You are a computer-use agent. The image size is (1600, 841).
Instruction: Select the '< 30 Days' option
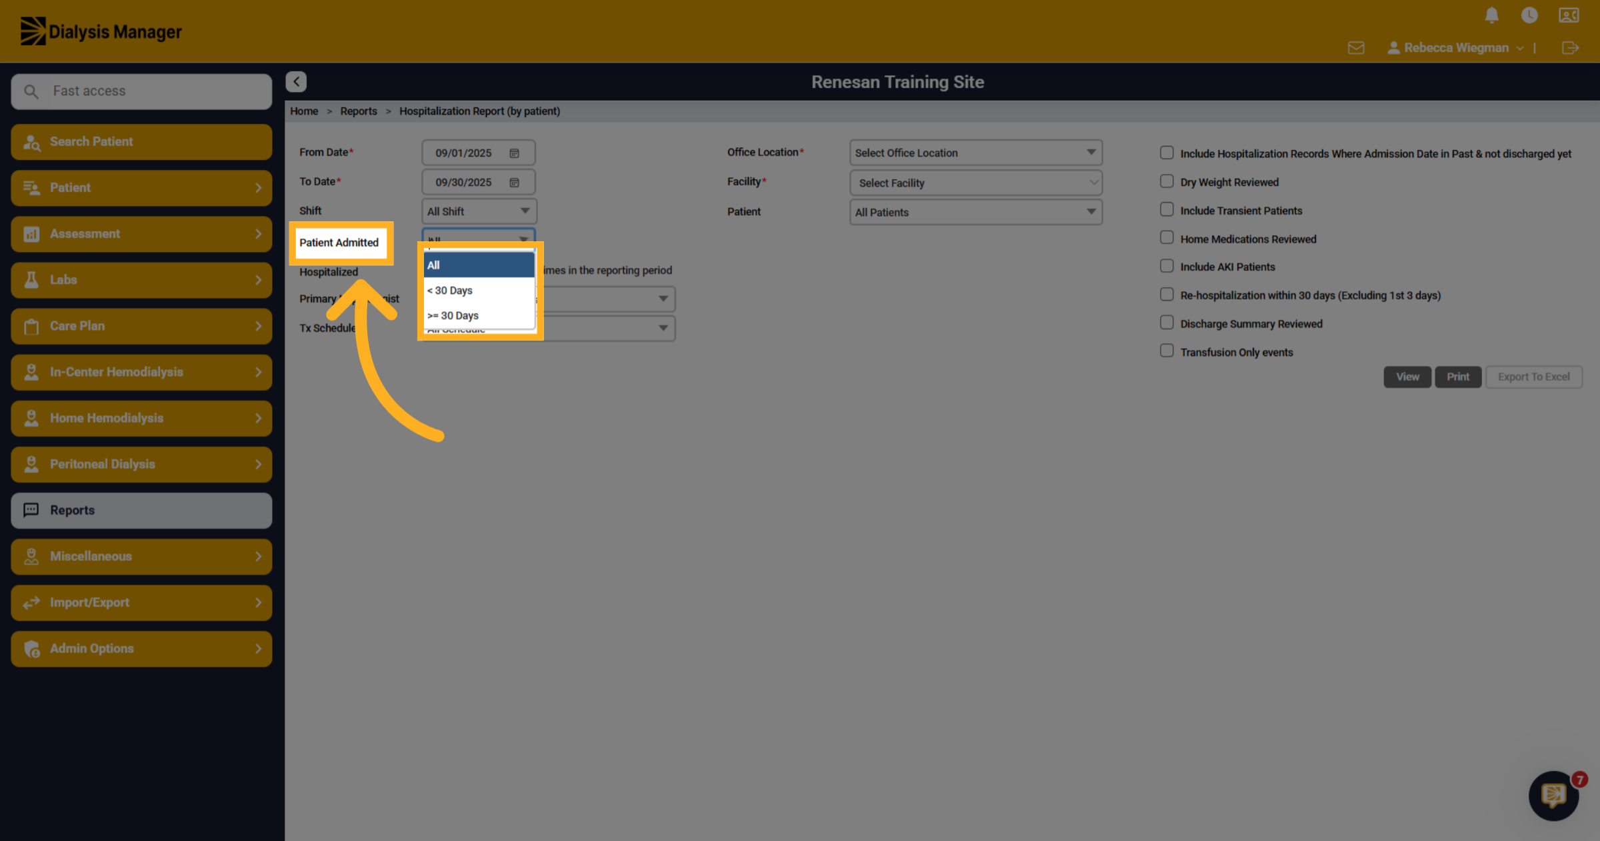479,291
